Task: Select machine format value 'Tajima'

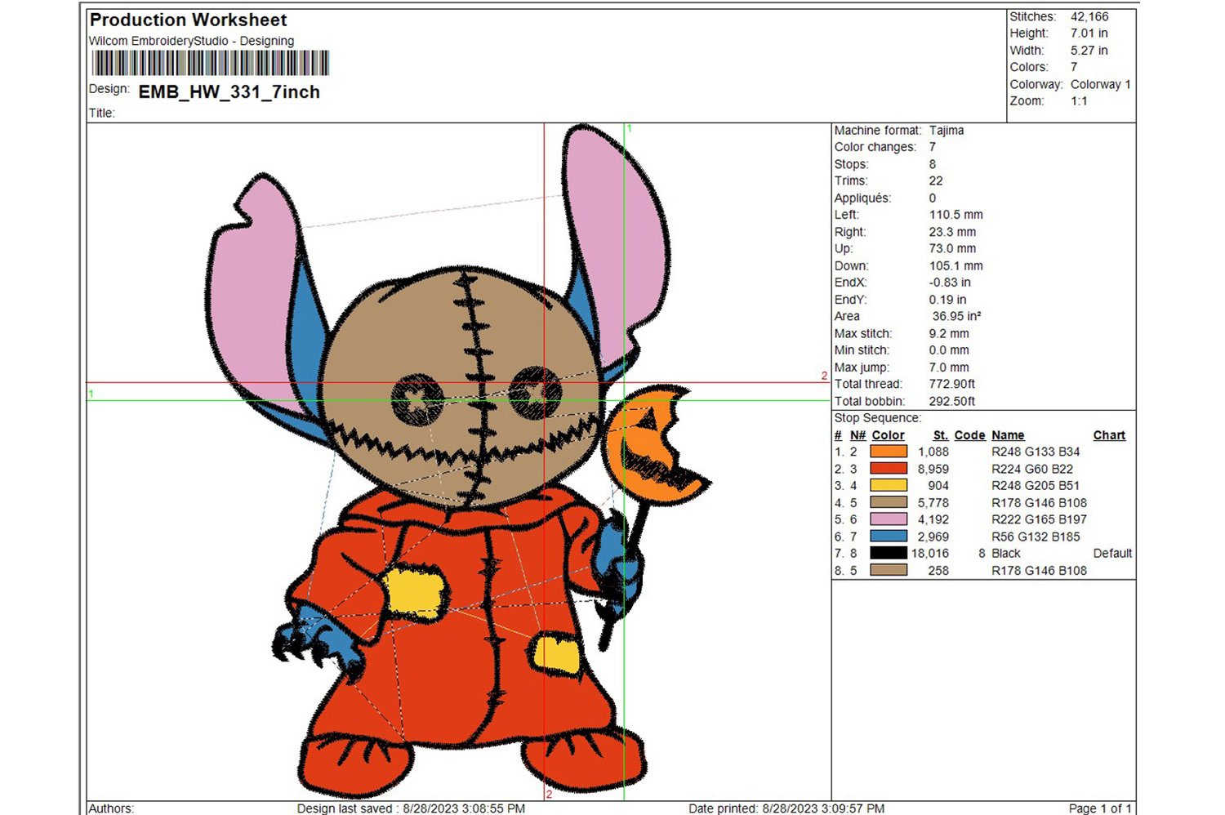Action: click(947, 131)
